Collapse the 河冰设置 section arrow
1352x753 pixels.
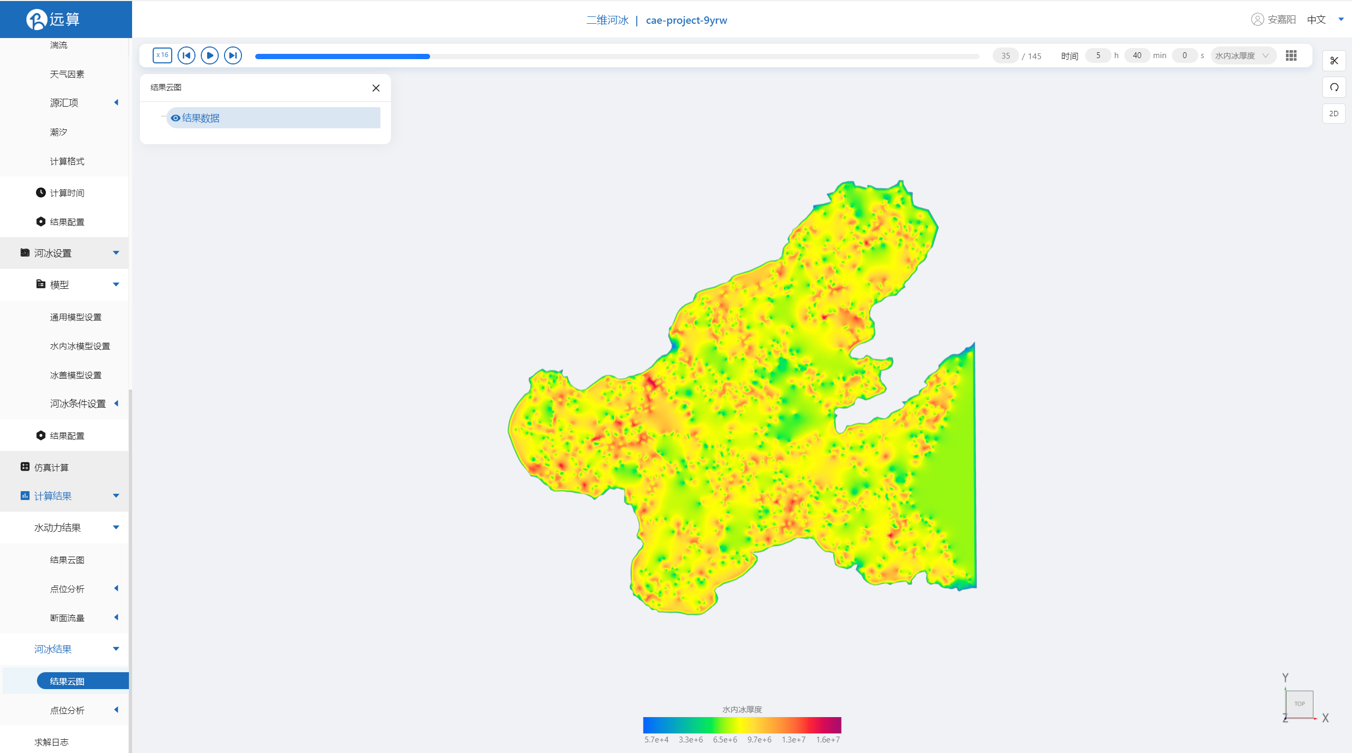116,253
